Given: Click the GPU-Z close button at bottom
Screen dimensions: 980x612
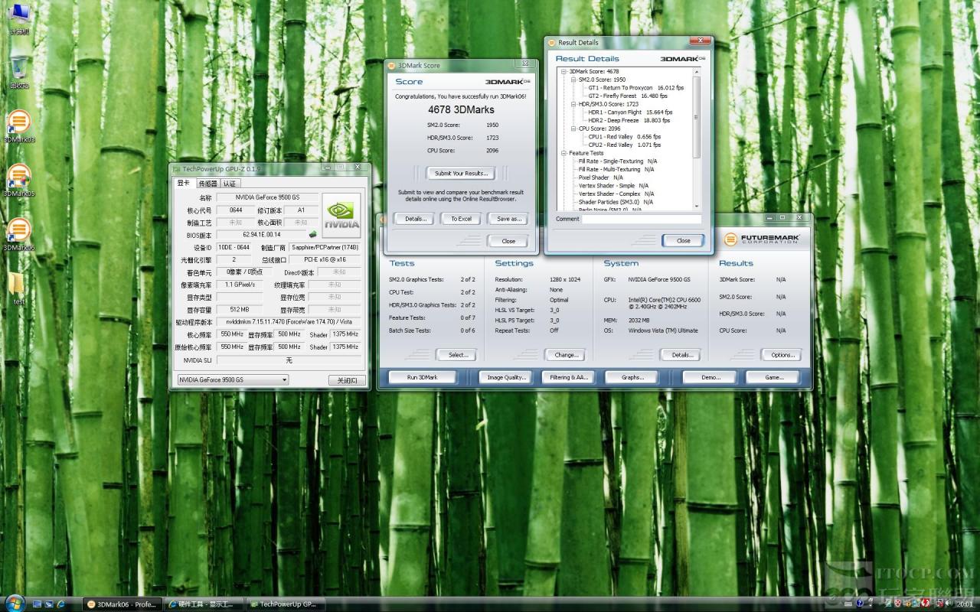Looking at the screenshot, I should coord(347,380).
